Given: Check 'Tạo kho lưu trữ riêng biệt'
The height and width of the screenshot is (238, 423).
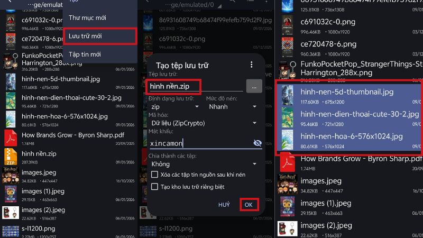Looking at the screenshot, I should (x=154, y=187).
